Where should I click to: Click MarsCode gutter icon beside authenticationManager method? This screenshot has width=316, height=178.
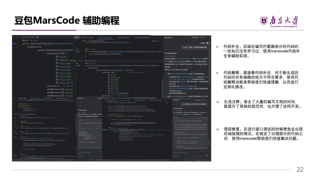tap(79, 52)
